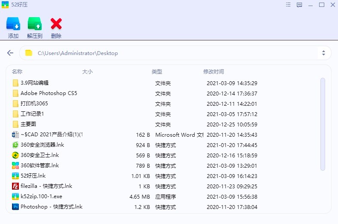
Task: Click the folder icon for 主要图
Action: point(15,124)
